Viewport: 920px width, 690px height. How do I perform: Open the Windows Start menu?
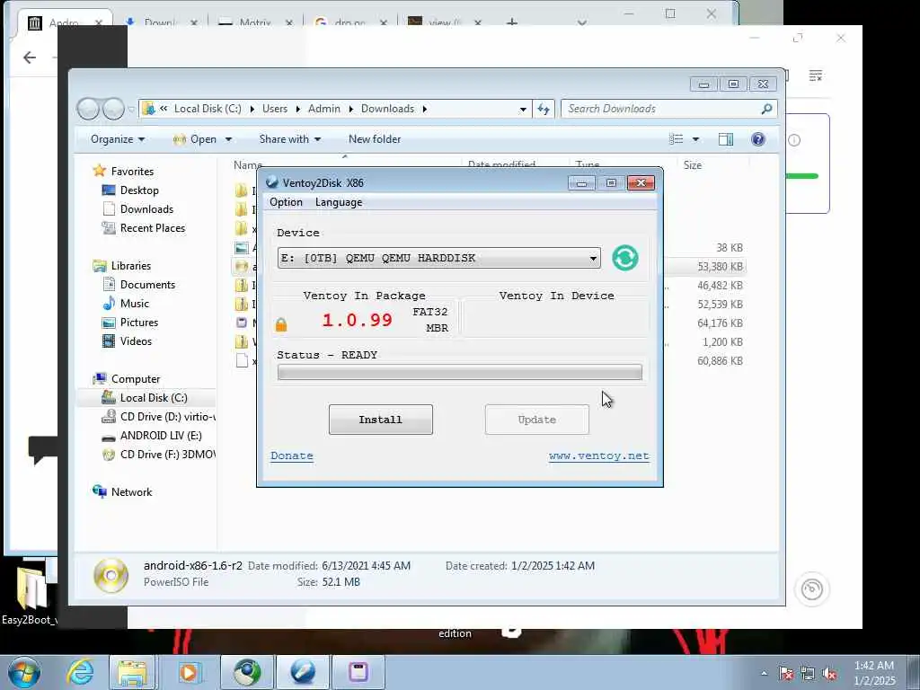[x=24, y=672]
